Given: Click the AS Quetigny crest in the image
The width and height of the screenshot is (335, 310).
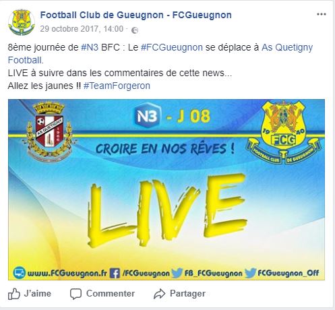Looking at the screenshot, I should coord(49,131).
